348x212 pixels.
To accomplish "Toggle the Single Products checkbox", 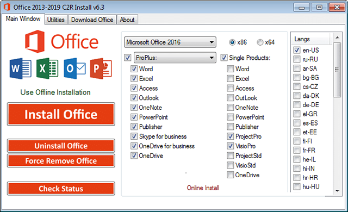I will [223, 58].
